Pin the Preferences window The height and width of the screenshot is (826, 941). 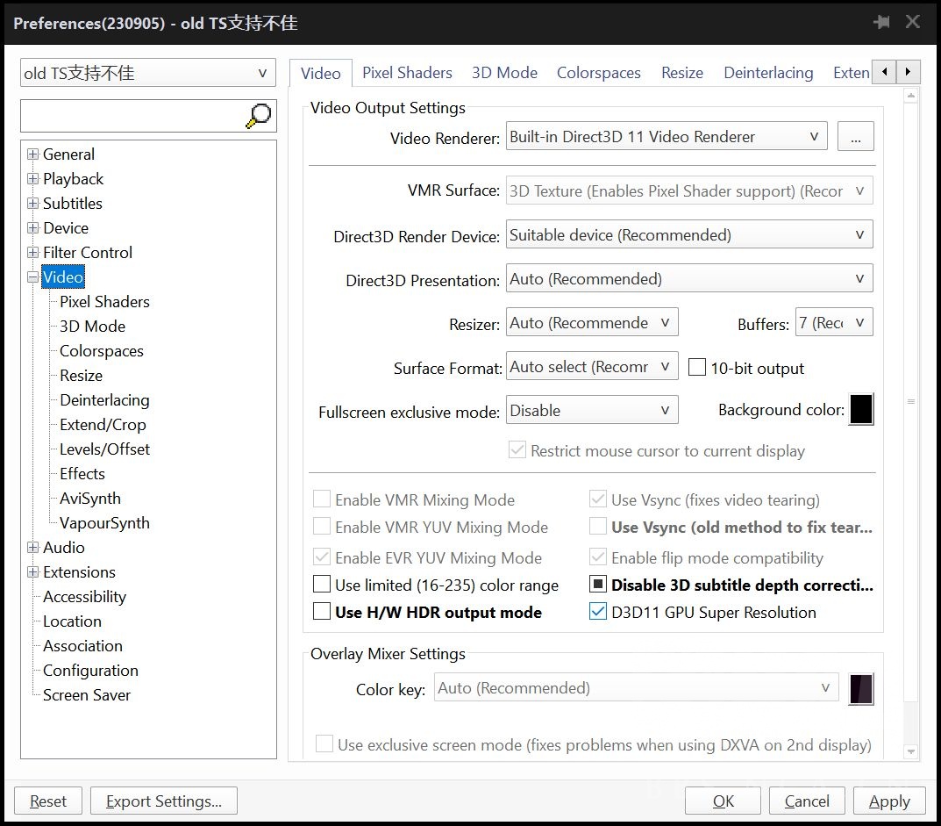pyautogui.click(x=881, y=22)
